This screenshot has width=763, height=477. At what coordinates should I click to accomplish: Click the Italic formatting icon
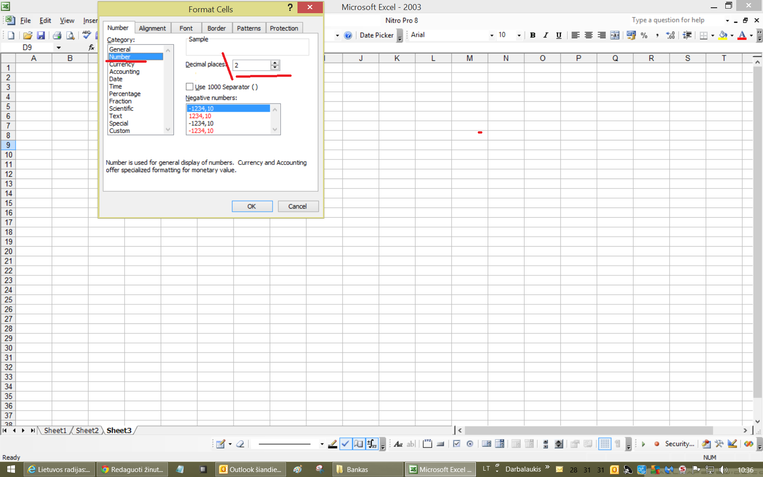545,35
